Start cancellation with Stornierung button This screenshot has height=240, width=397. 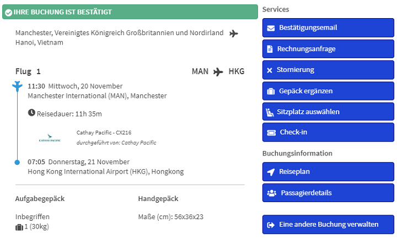328,70
